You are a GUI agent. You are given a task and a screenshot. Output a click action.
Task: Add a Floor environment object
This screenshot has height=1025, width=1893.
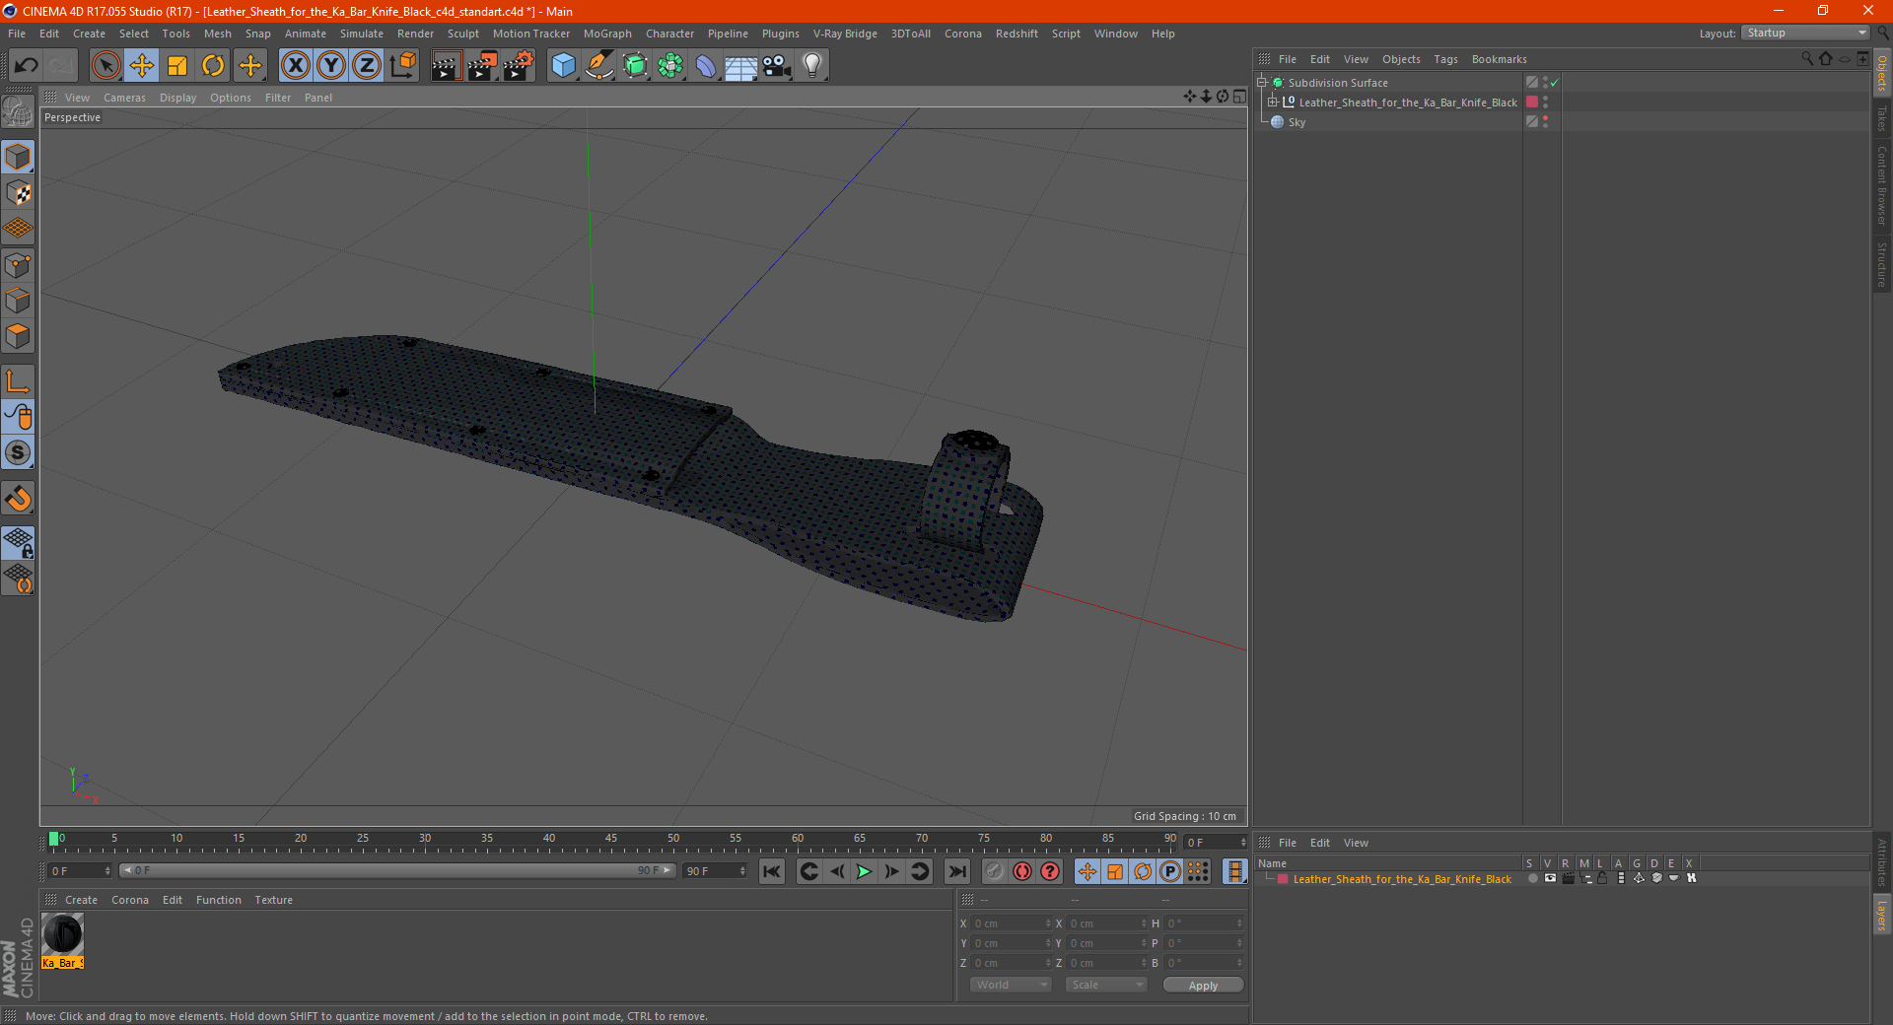[x=740, y=66]
